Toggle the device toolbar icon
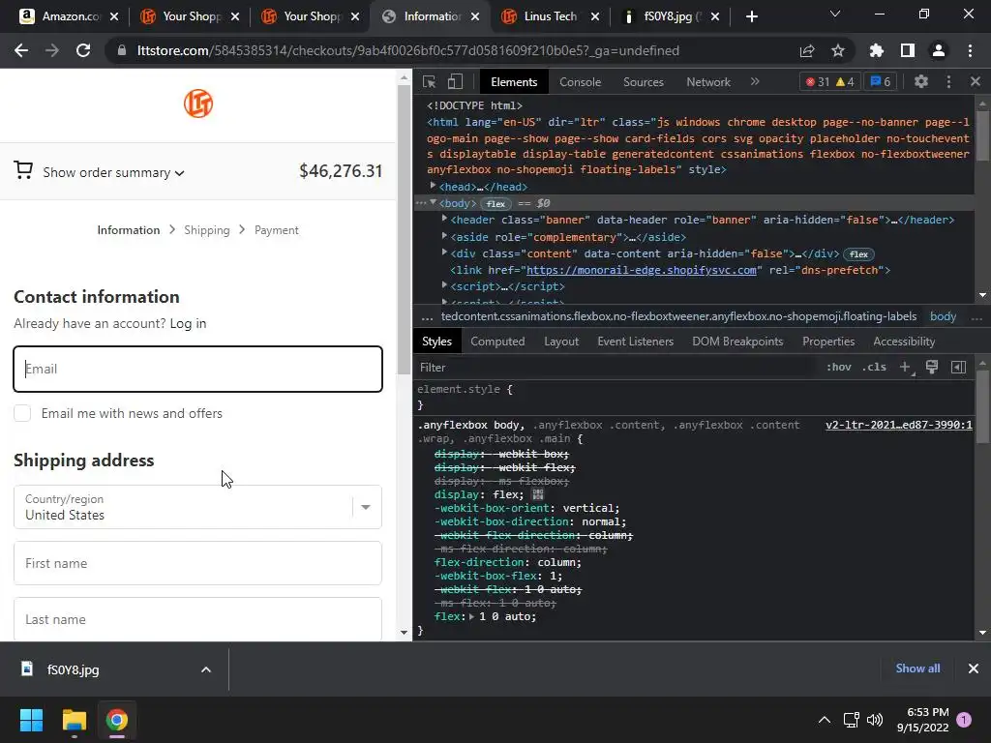 tap(455, 81)
